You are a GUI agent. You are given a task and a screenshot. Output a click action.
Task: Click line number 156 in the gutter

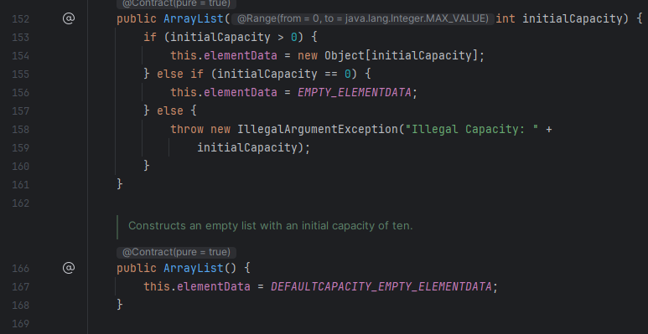pyautogui.click(x=21, y=93)
